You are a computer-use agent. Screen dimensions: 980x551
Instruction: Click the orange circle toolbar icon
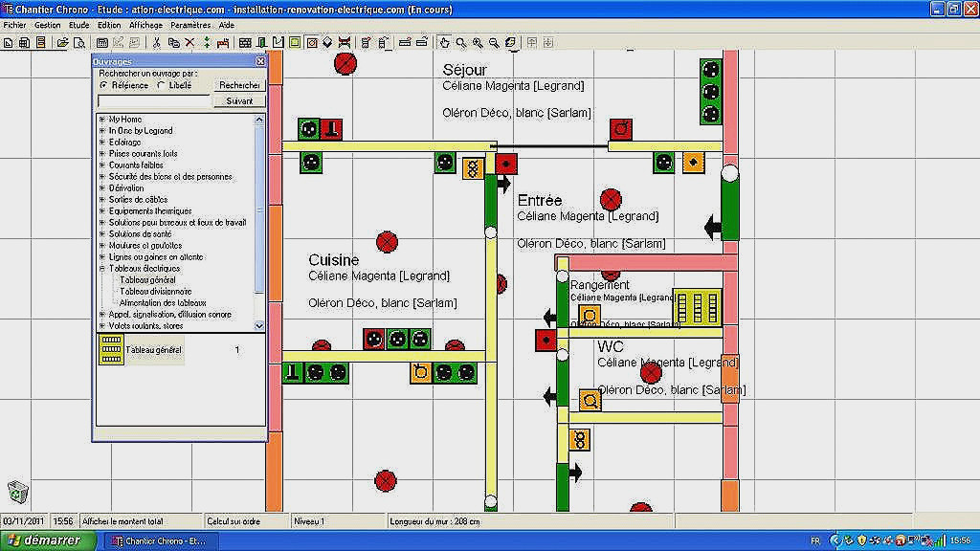coord(311,42)
